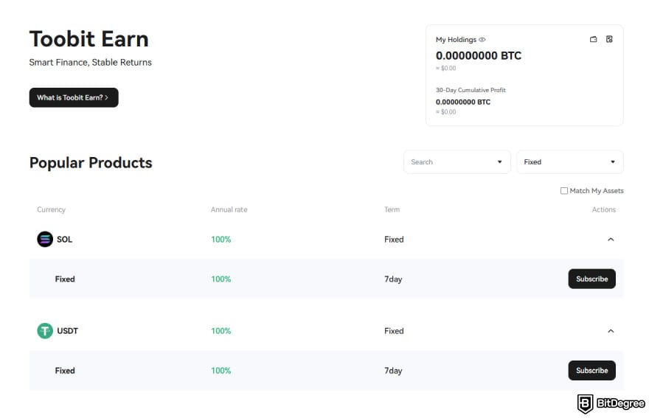Collapse the SOL product row
The height and width of the screenshot is (418, 649).
(x=611, y=239)
